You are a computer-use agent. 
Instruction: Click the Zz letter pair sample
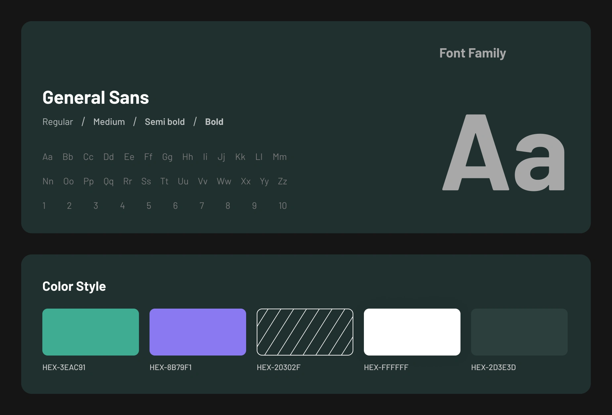[x=283, y=181]
